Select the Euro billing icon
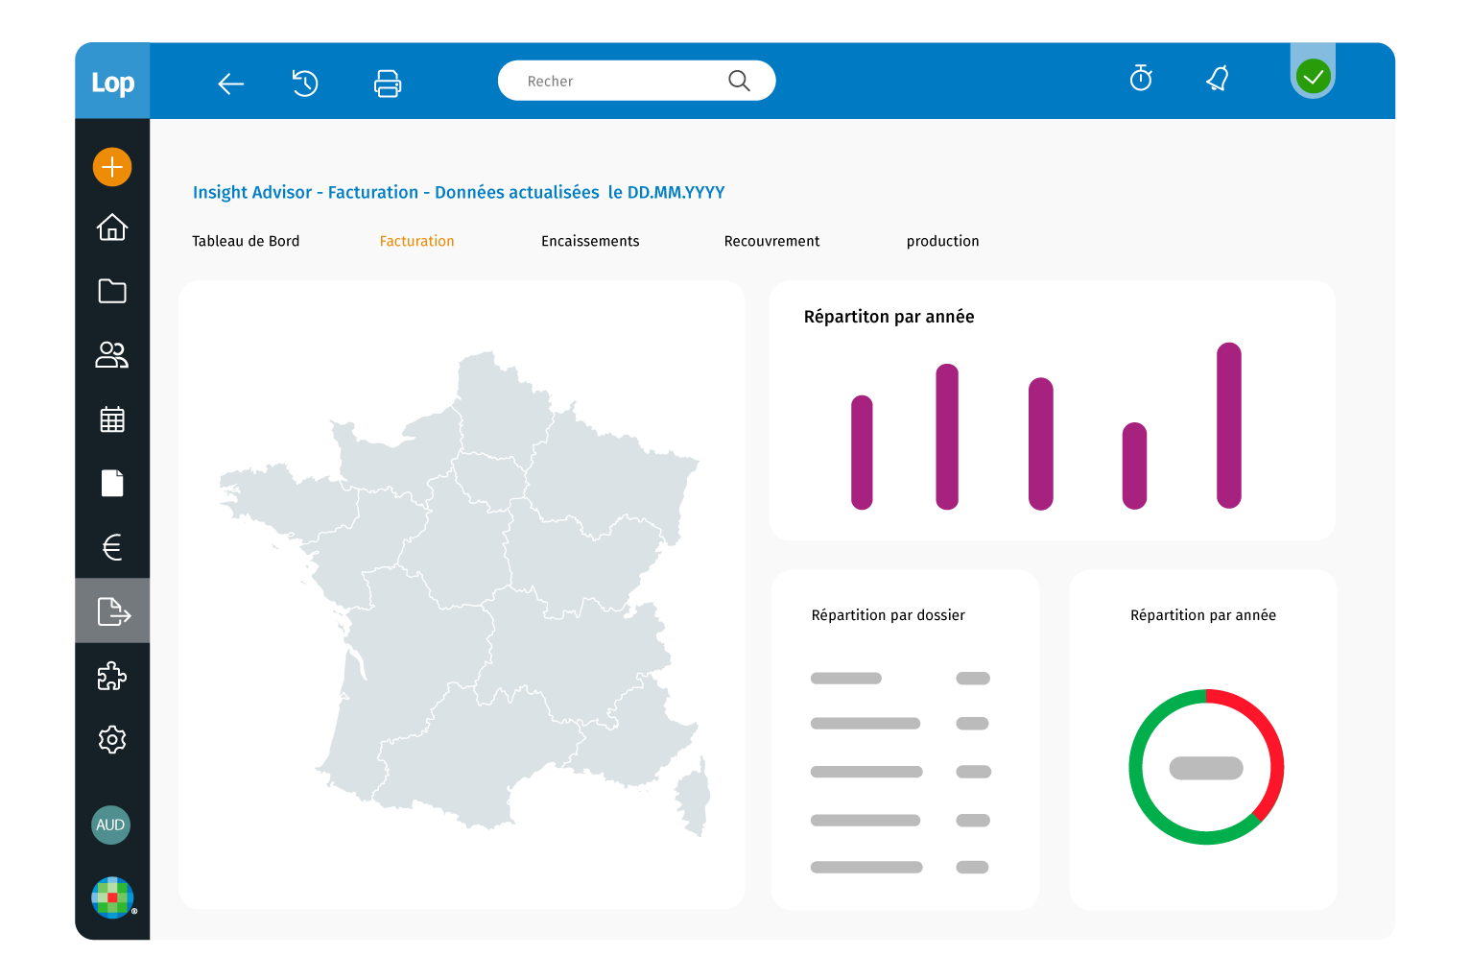This screenshot has width=1470, height=980. (112, 547)
